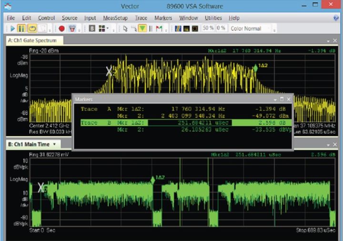Screen dimensions: 343x241
Task: Open the Markers menu
Action: 163,18
